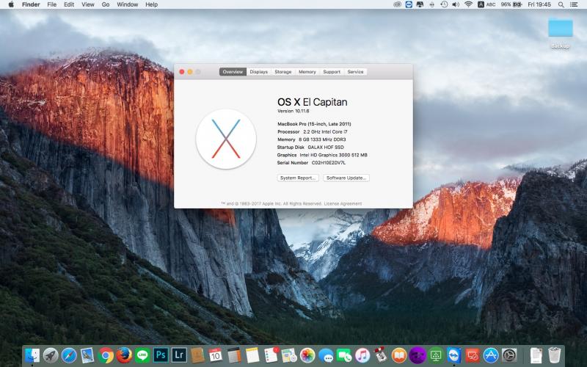This screenshot has width=587, height=367.
Task: Open System Preferences gear in Dock
Action: [509, 355]
